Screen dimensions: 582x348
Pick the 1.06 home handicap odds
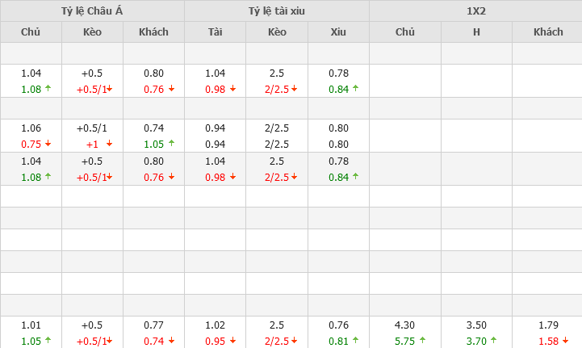point(31,128)
